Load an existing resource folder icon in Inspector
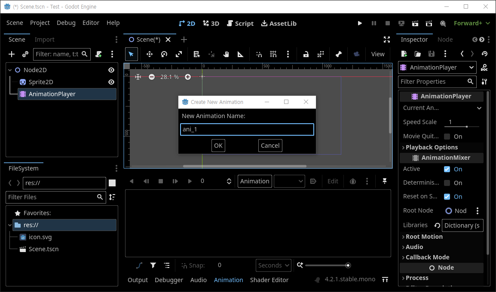Image resolution: width=496 pixels, height=292 pixels. click(x=417, y=54)
